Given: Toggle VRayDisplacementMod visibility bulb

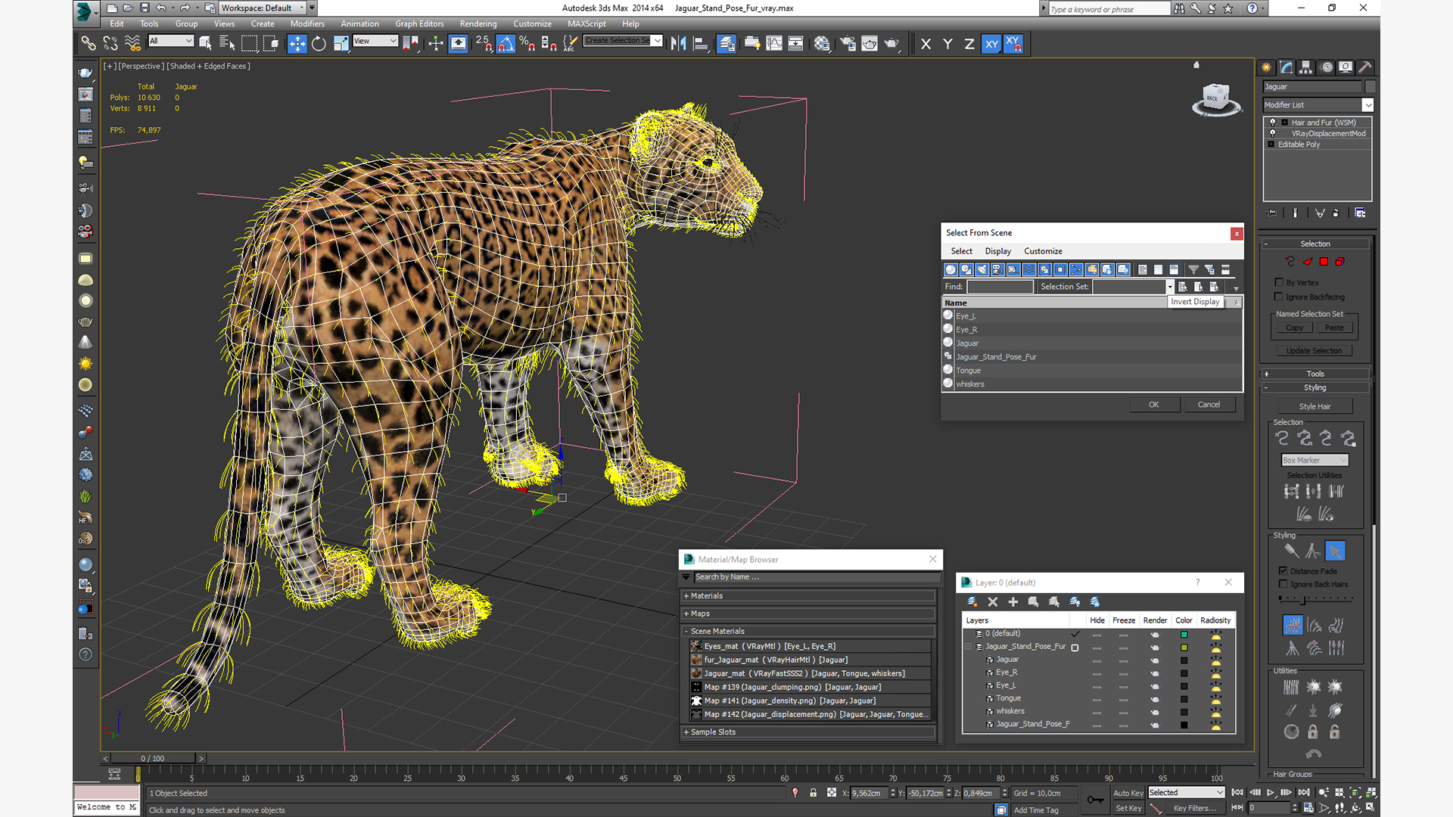Looking at the screenshot, I should [1272, 133].
